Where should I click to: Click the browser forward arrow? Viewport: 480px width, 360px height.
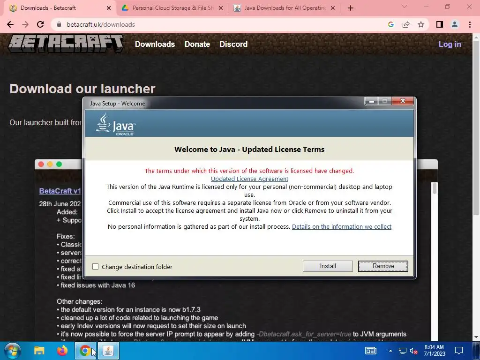coord(25,24)
